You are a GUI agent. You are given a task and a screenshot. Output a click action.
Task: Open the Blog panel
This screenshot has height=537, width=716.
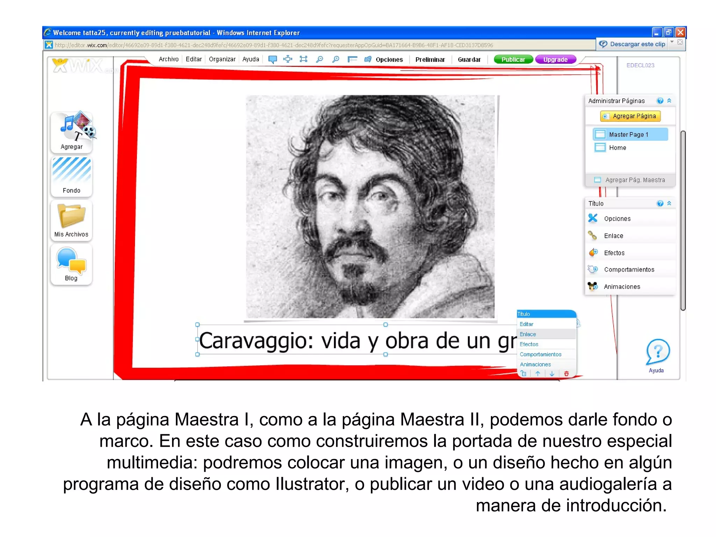71,264
